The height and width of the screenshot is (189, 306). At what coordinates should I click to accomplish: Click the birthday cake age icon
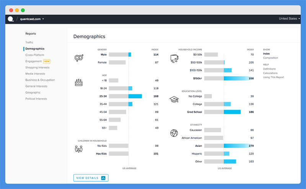click(x=79, y=82)
